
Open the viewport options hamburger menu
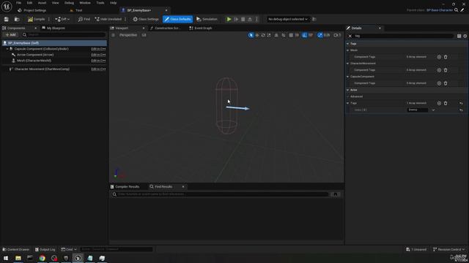pos(113,35)
